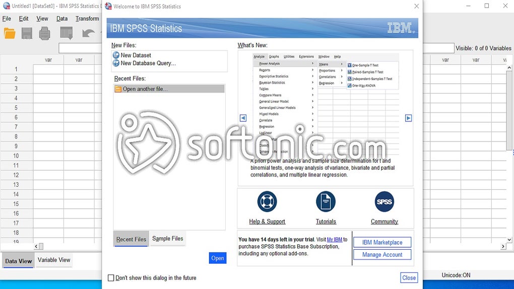Click the Save floppy disk toolbar icon
This screenshot has width=514, height=289.
tap(27, 33)
